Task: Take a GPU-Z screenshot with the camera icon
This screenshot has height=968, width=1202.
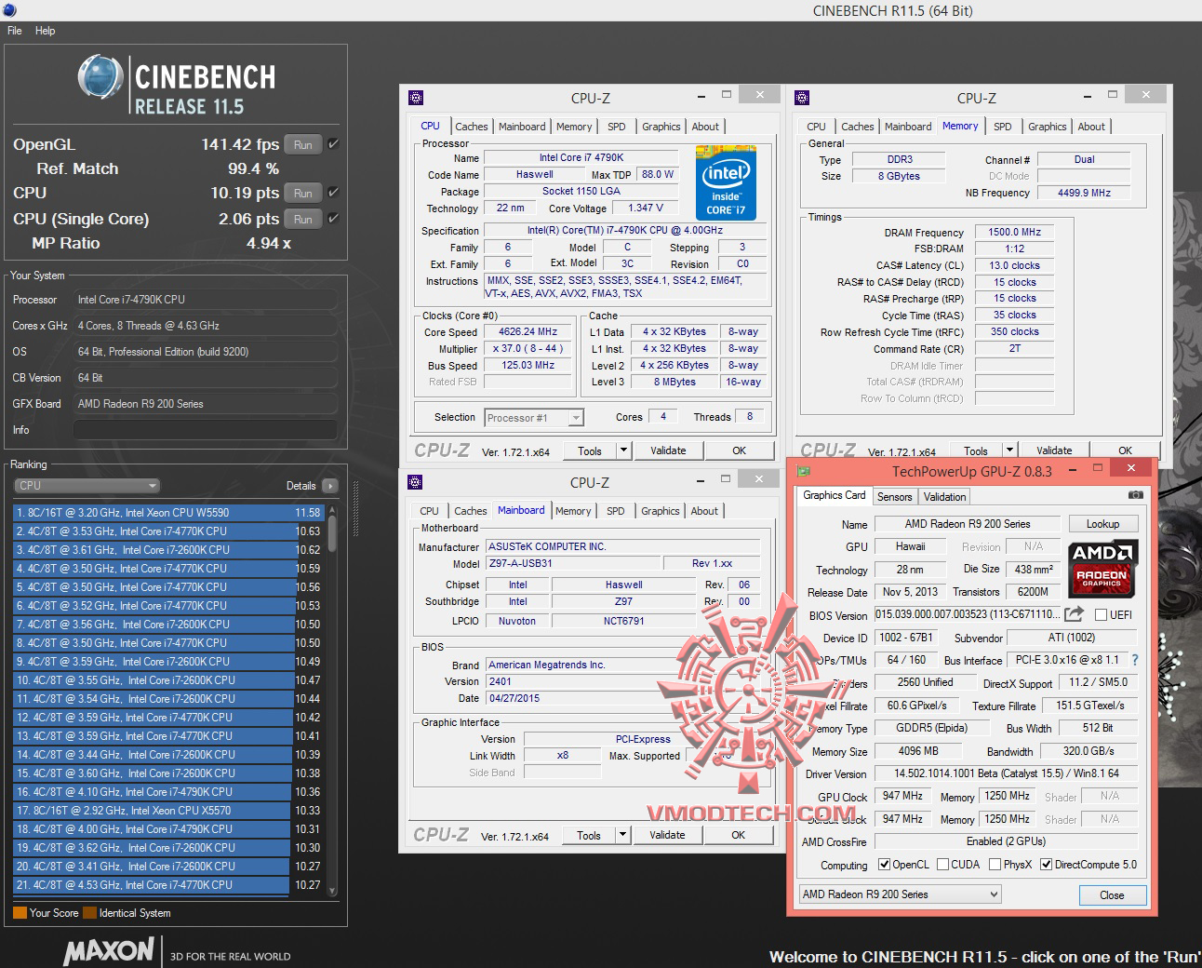Action: click(x=1135, y=495)
